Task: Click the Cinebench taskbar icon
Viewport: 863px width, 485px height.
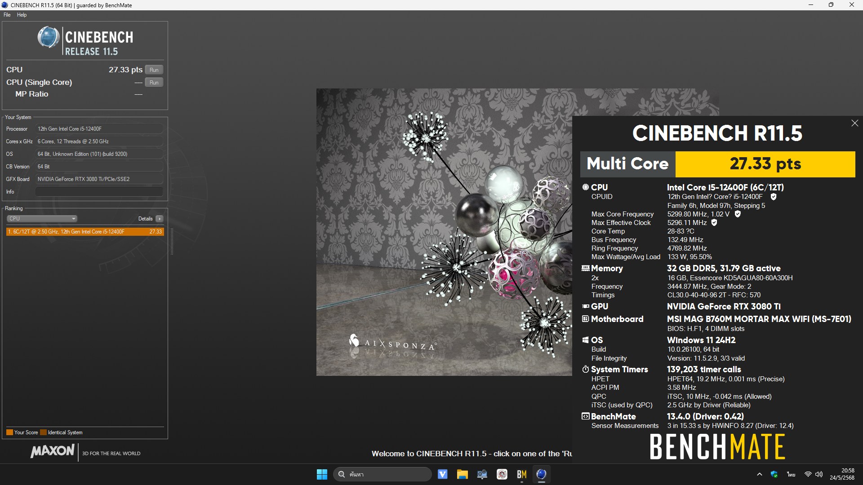Action: click(x=542, y=474)
